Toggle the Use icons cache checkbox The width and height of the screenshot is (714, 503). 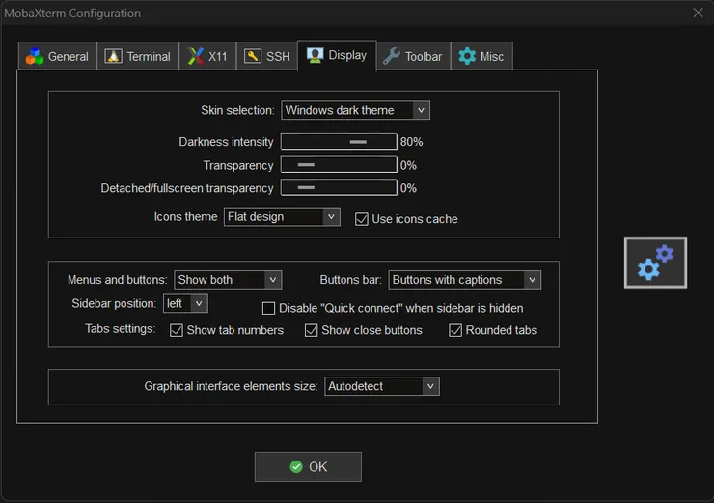point(362,219)
